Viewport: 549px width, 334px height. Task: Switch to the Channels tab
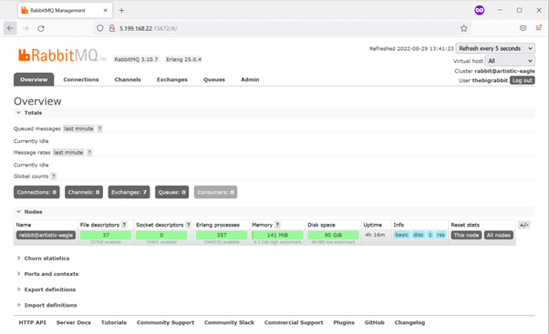(128, 80)
